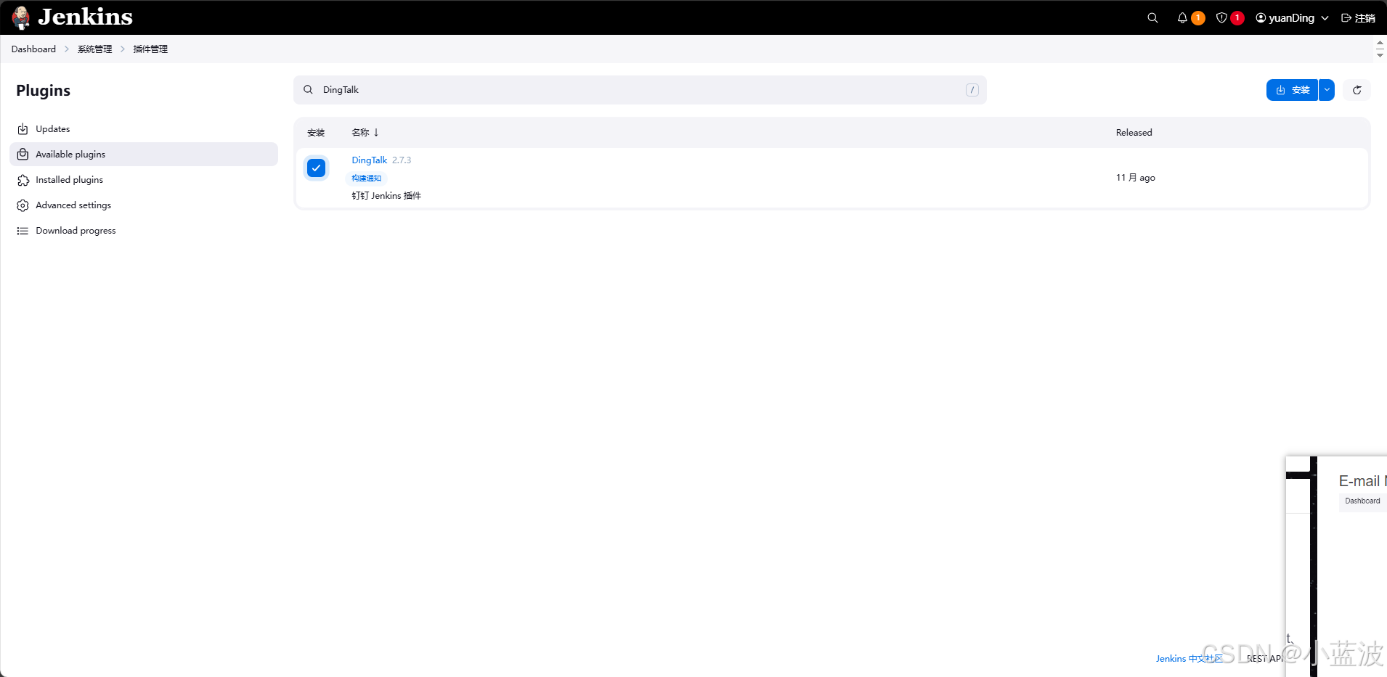Go to Dashboard breadcrumb
This screenshot has width=1387, height=677.
[33, 49]
